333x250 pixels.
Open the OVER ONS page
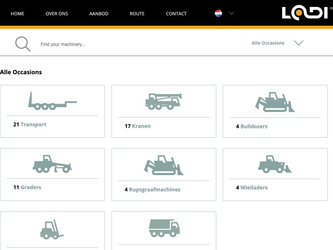(57, 14)
